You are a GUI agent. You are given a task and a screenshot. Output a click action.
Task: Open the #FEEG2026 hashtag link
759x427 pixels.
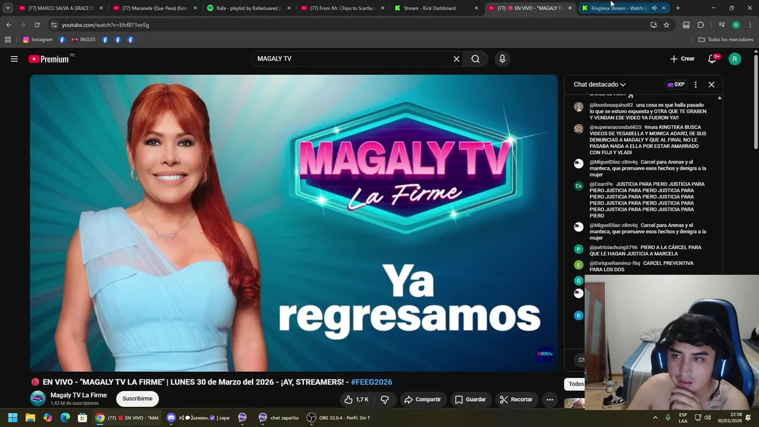(x=371, y=382)
